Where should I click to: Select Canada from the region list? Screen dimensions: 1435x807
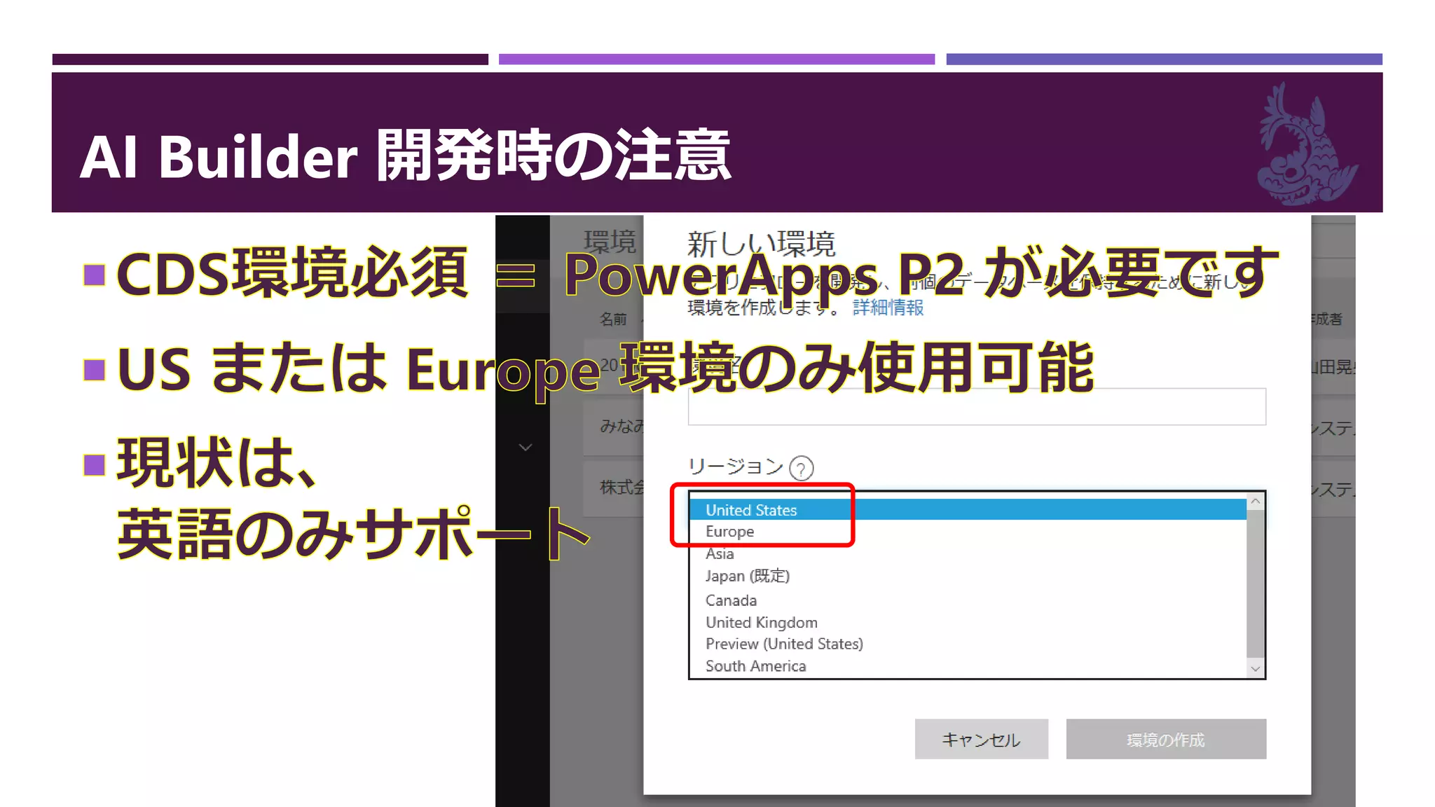(x=968, y=600)
